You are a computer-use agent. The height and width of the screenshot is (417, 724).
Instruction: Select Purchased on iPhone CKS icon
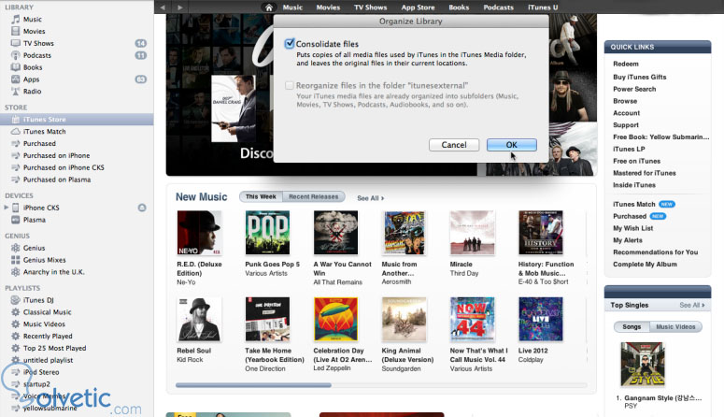click(x=16, y=167)
